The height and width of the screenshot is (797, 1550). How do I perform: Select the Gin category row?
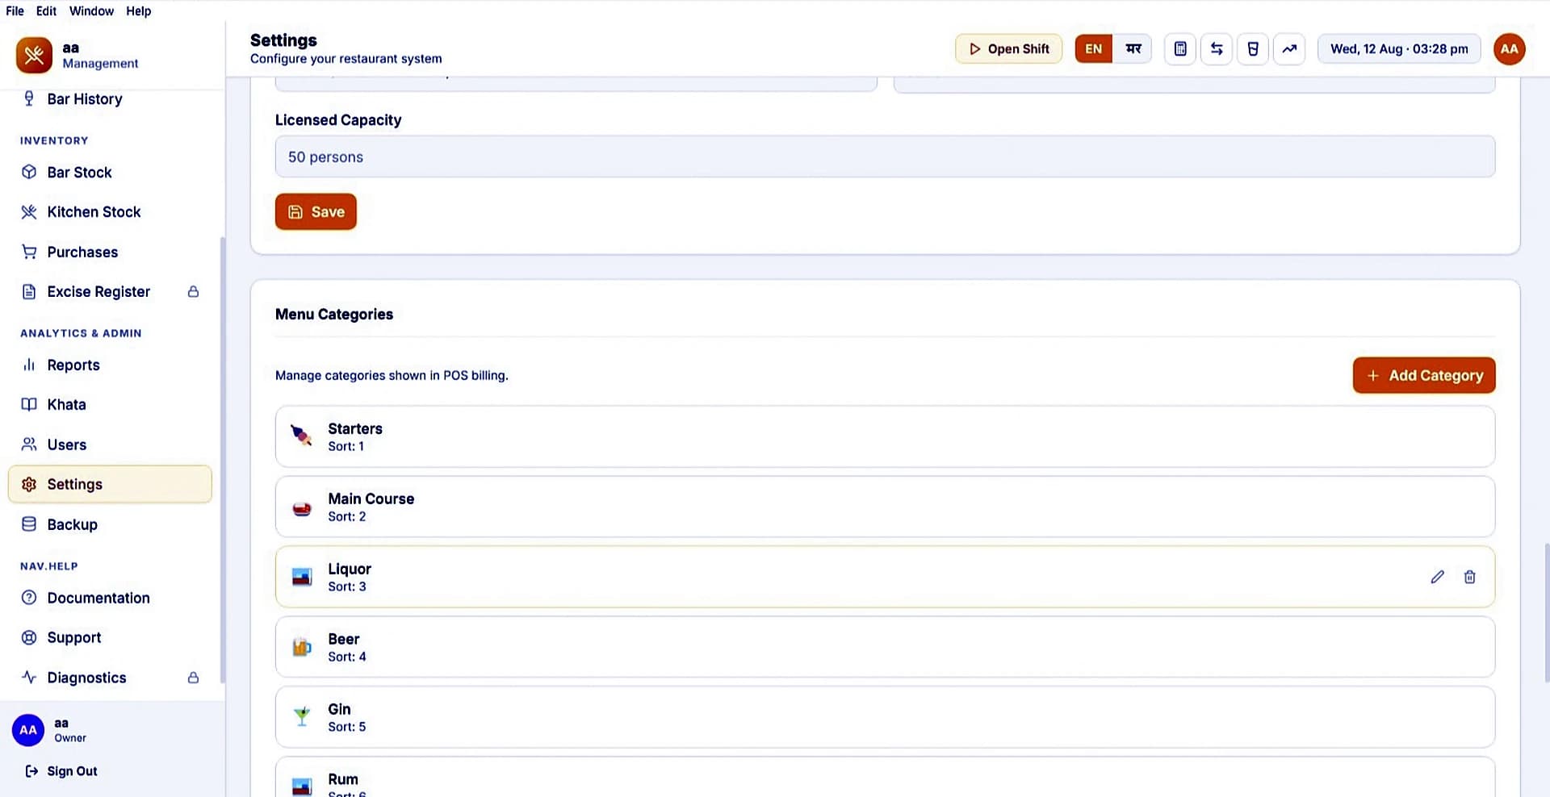[x=885, y=717]
